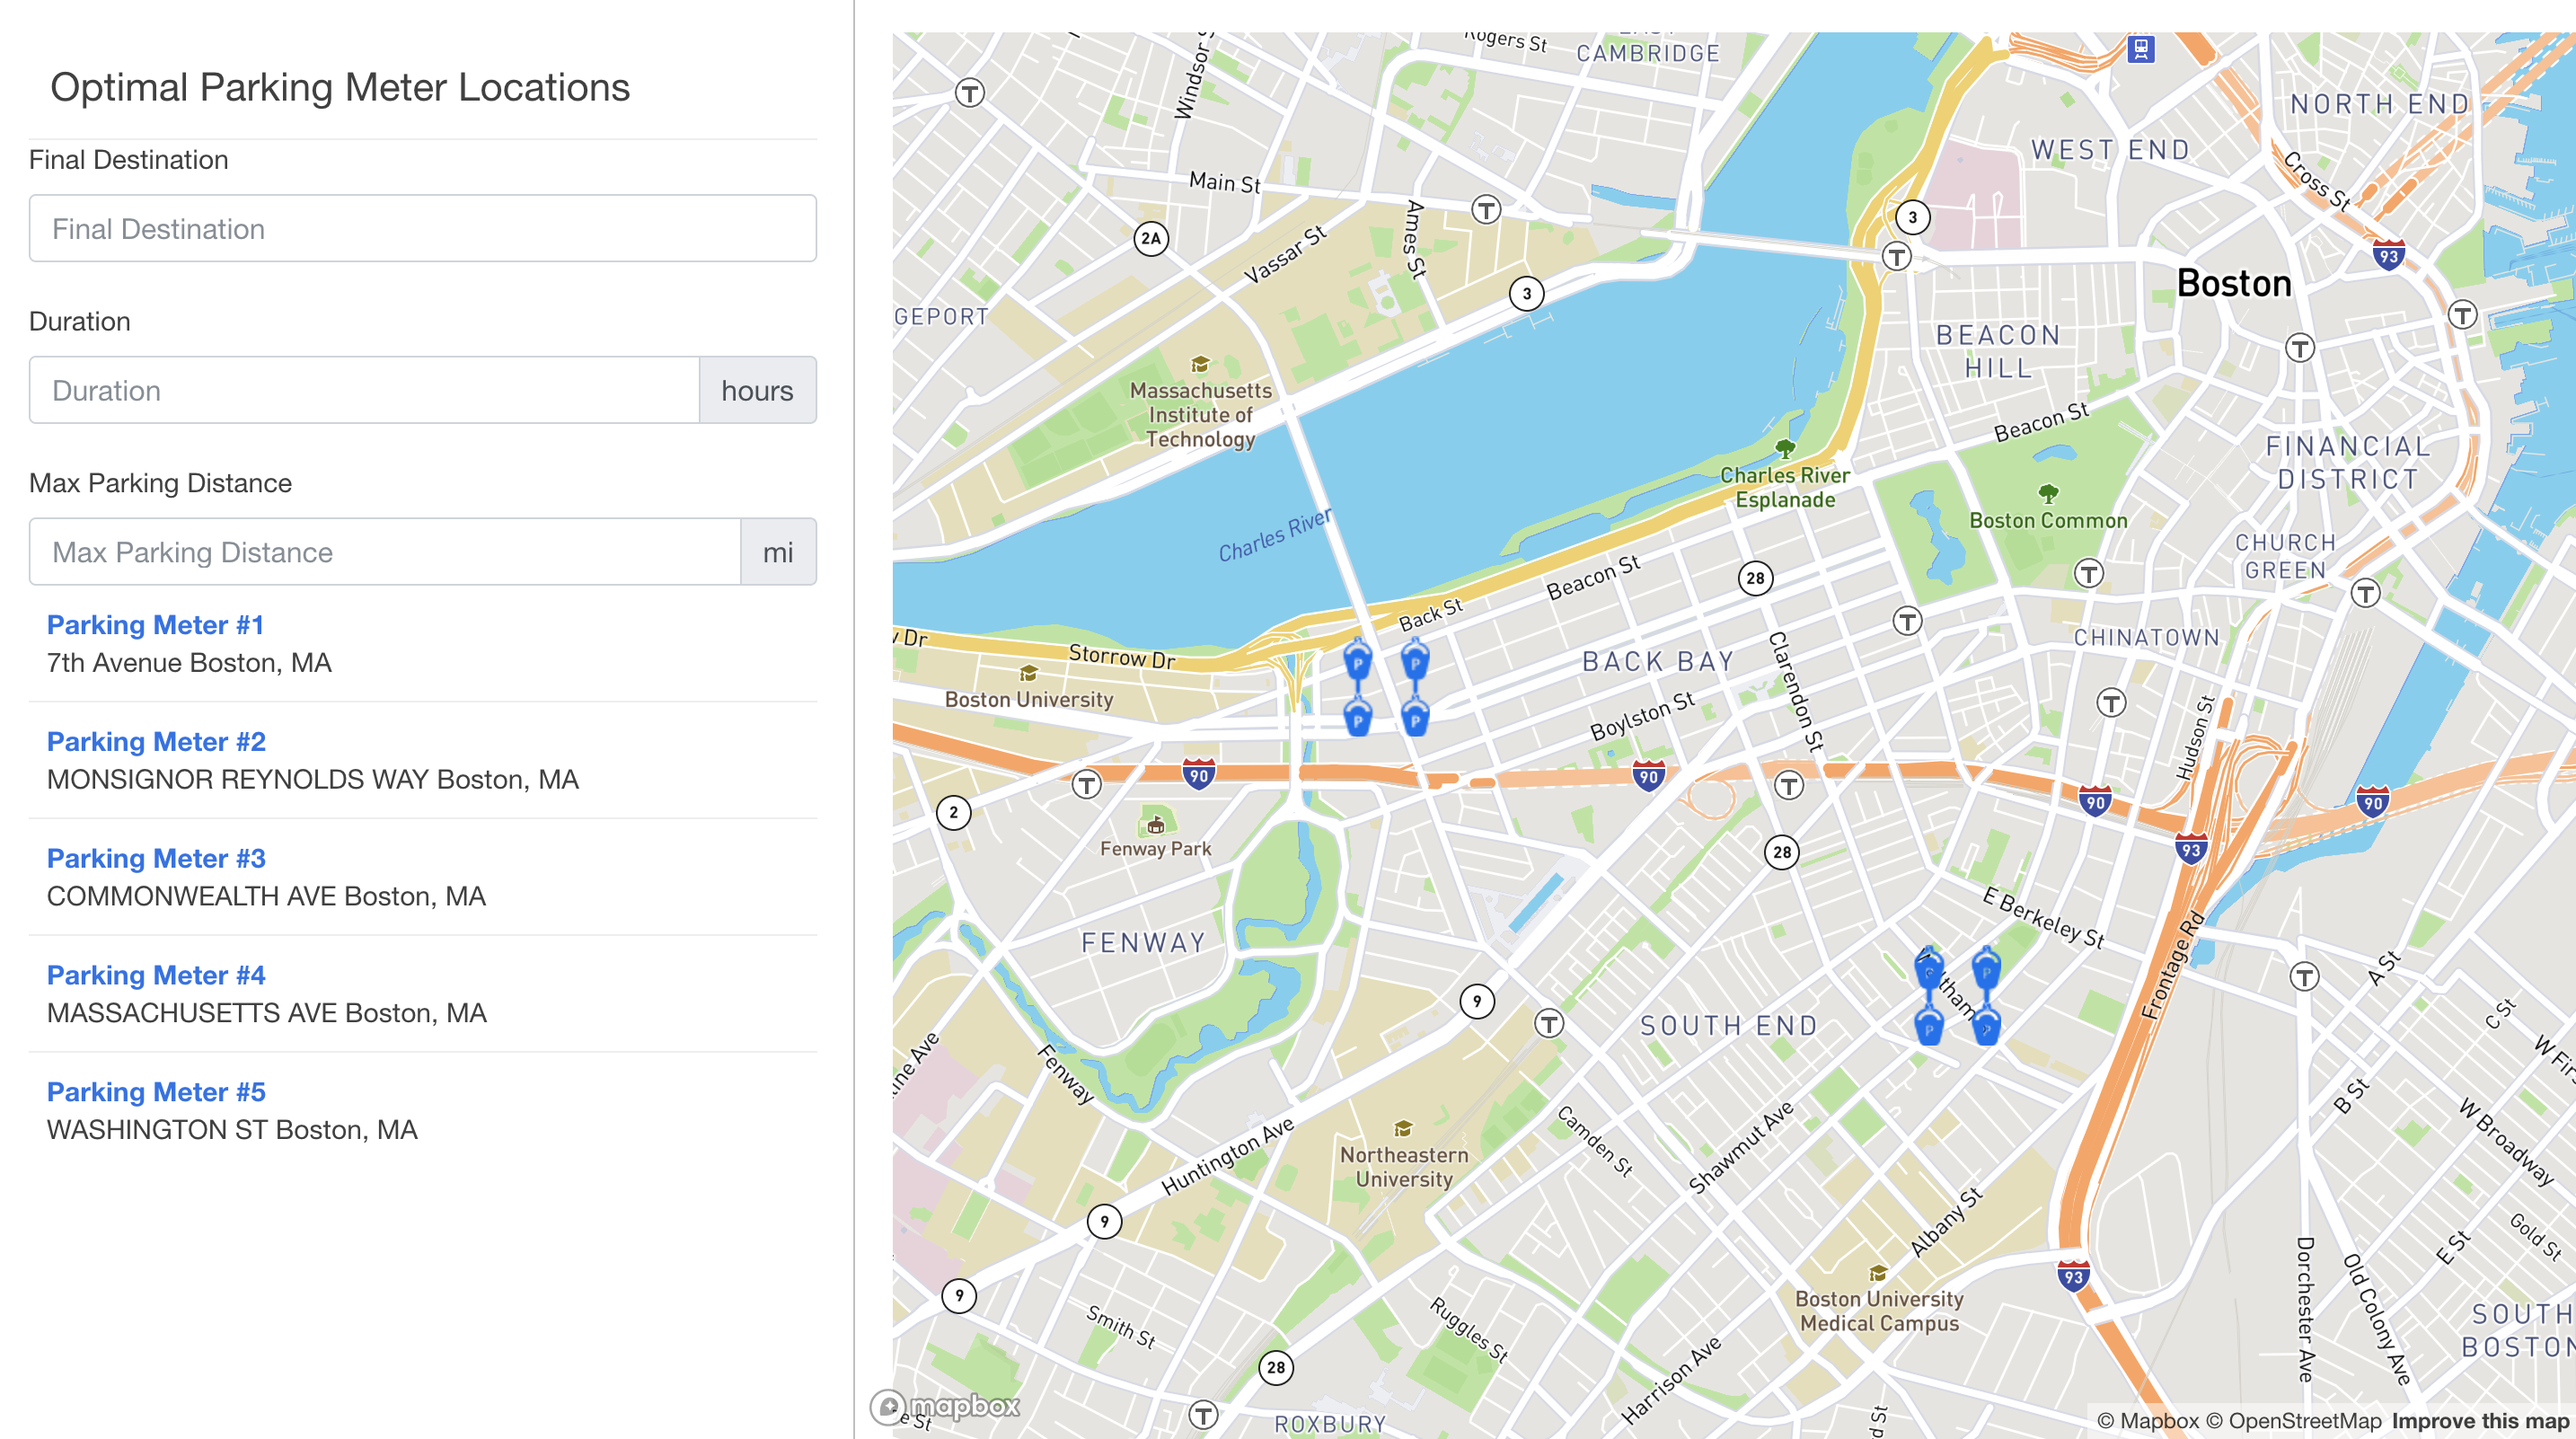The width and height of the screenshot is (2576, 1439).
Task: Click the Improve this map link
Action: (x=2479, y=1421)
